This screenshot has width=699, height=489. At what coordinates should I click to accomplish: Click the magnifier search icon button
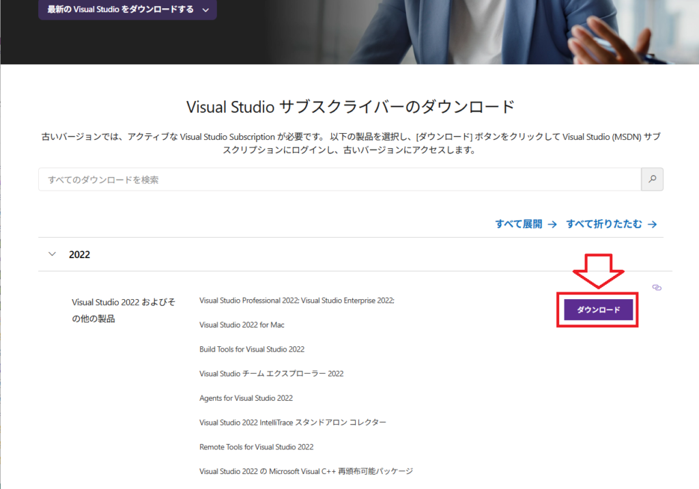652,180
